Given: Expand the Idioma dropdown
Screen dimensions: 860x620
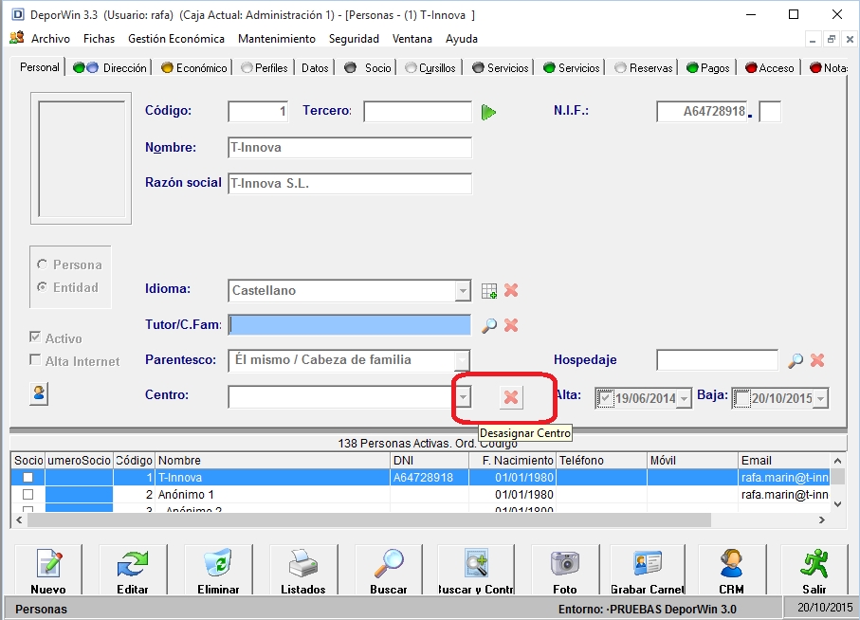Looking at the screenshot, I should pos(463,290).
